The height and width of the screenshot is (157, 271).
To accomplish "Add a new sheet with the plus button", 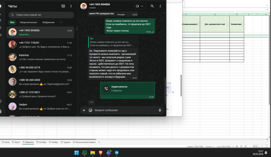I will (x=99, y=142).
